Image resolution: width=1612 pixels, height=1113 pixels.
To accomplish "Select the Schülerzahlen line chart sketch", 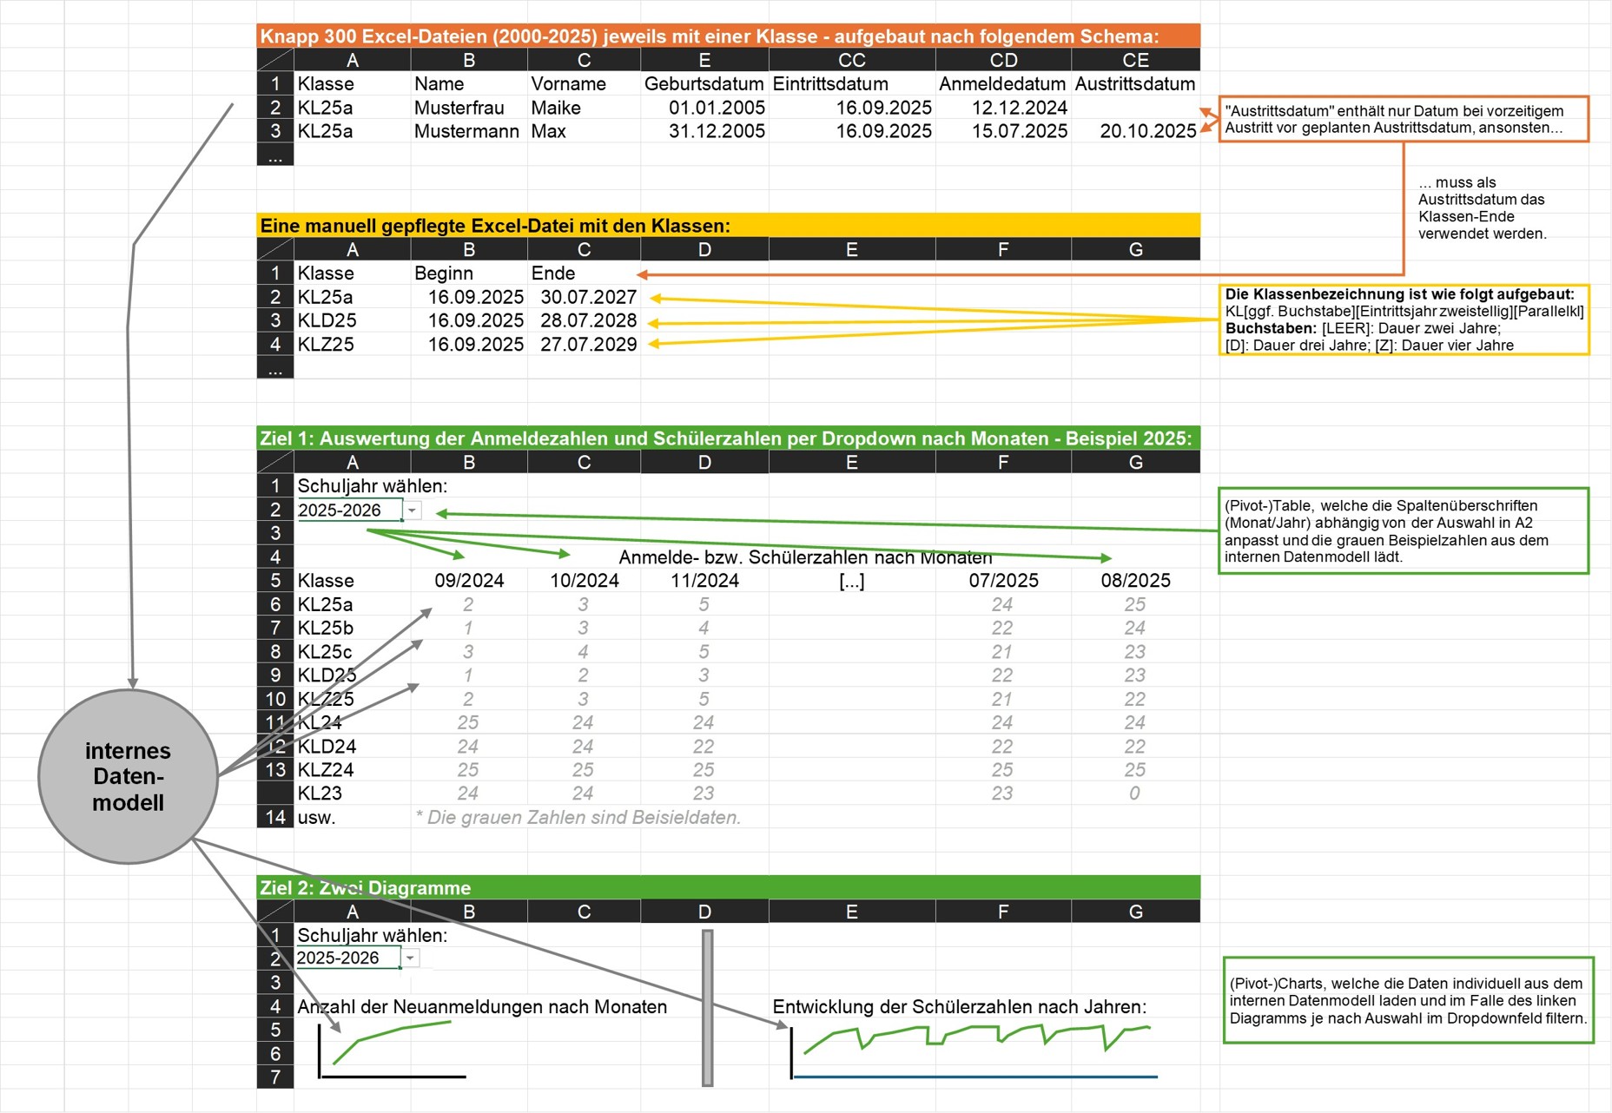I will pyautogui.click(x=974, y=1051).
